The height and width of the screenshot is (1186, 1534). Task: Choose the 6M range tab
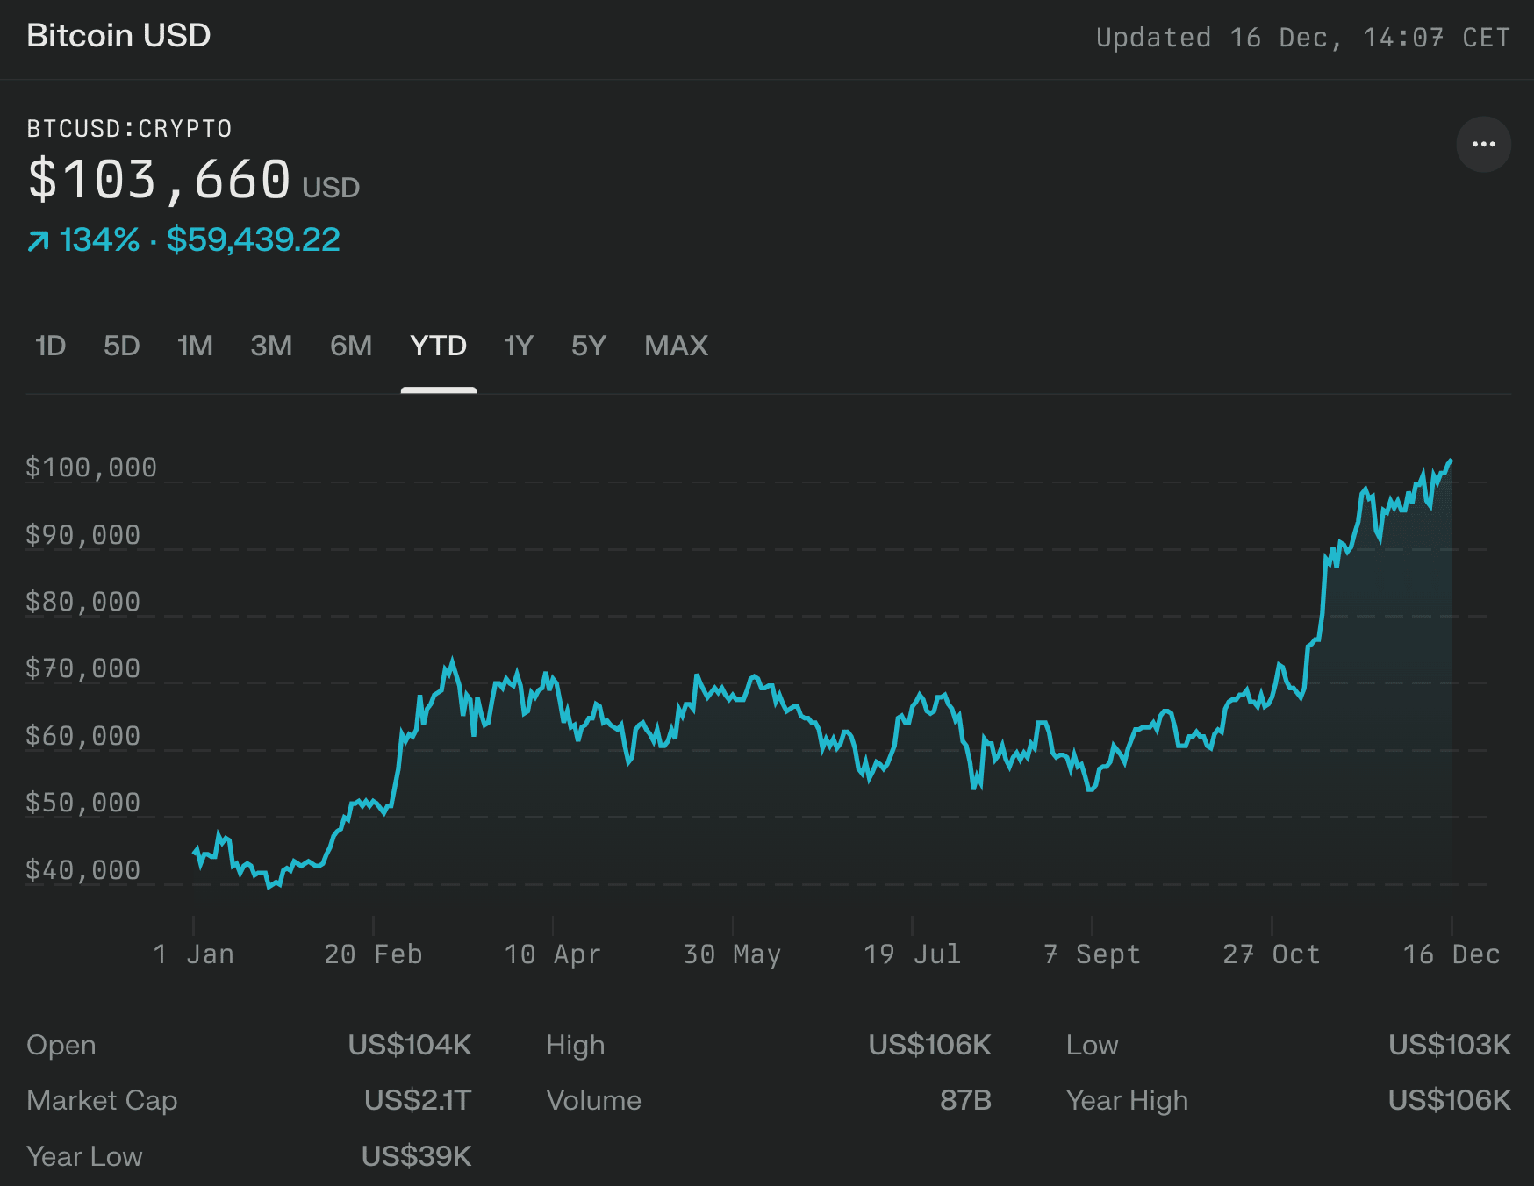pyautogui.click(x=351, y=346)
